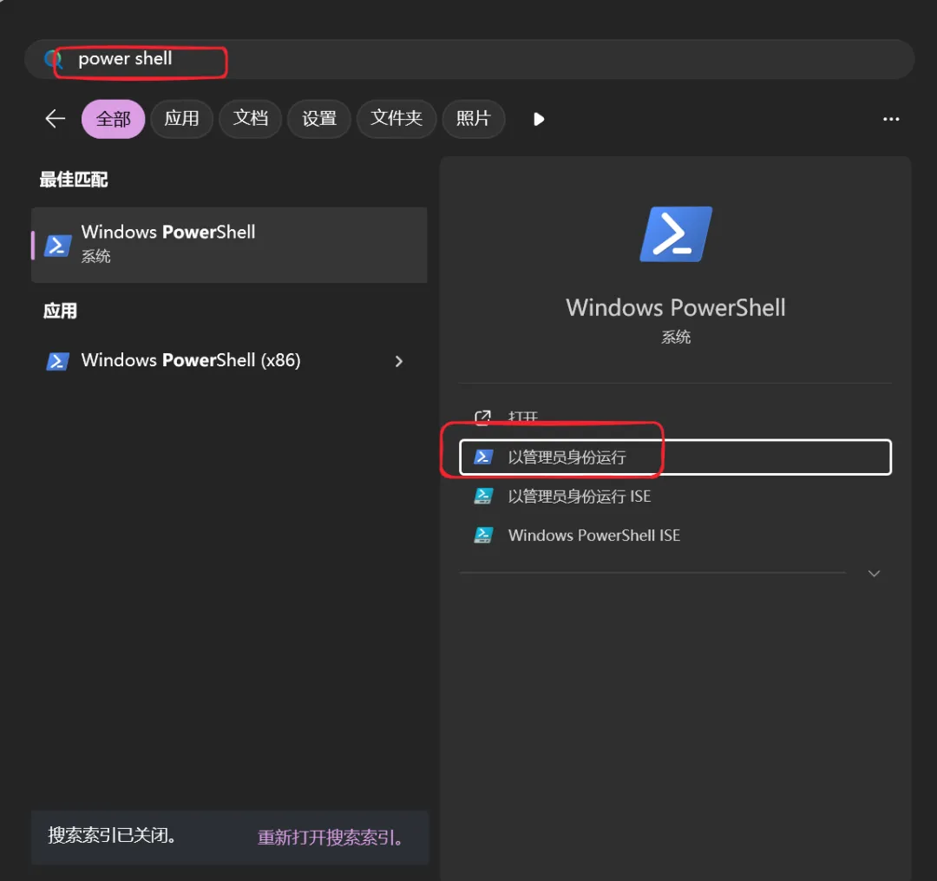Switch to the 应用 filter tab
Screen dimensions: 937x881
[181, 119]
